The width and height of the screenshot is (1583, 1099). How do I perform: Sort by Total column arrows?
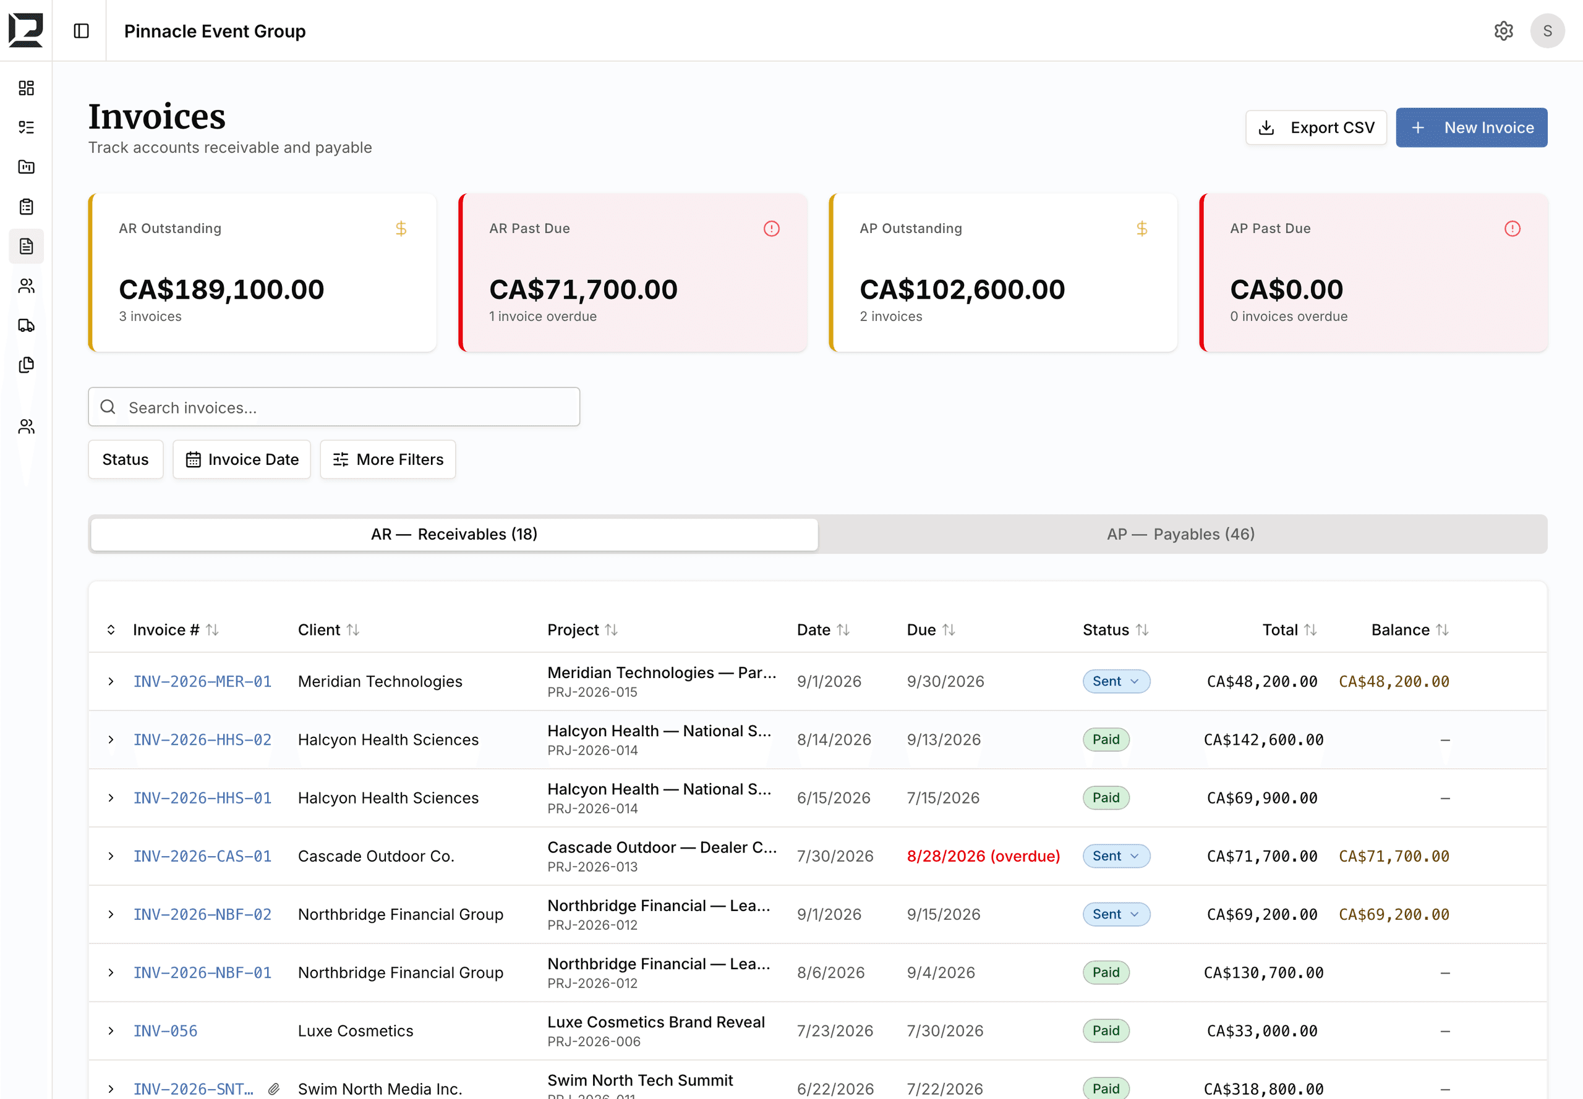click(1310, 630)
